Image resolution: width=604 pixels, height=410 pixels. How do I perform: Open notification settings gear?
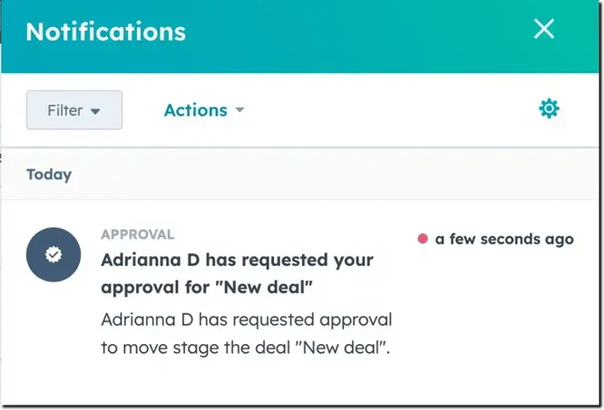pyautogui.click(x=549, y=109)
